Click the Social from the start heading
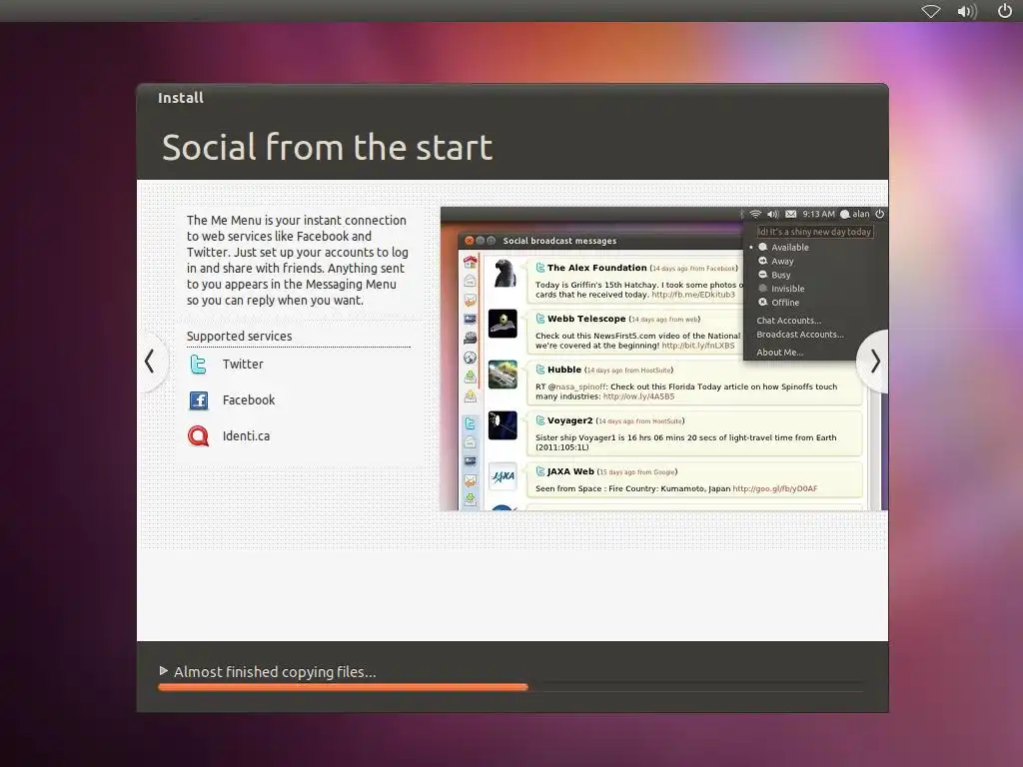Image resolution: width=1023 pixels, height=767 pixels. pos(327,147)
